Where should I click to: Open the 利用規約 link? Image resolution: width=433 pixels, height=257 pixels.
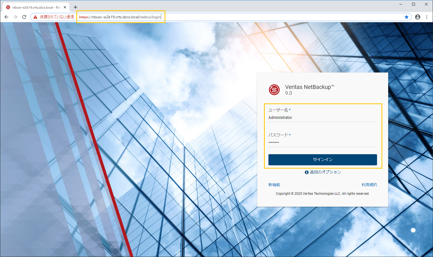tap(369, 185)
